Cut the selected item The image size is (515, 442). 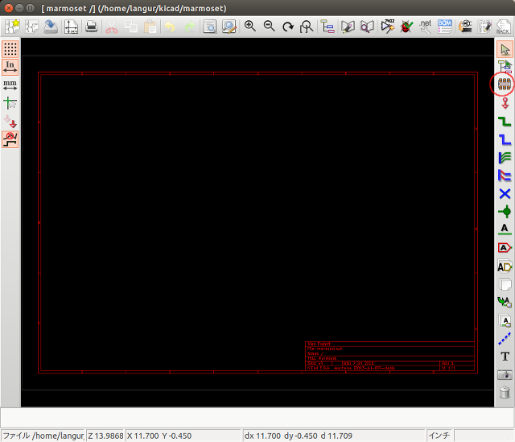coord(112,27)
